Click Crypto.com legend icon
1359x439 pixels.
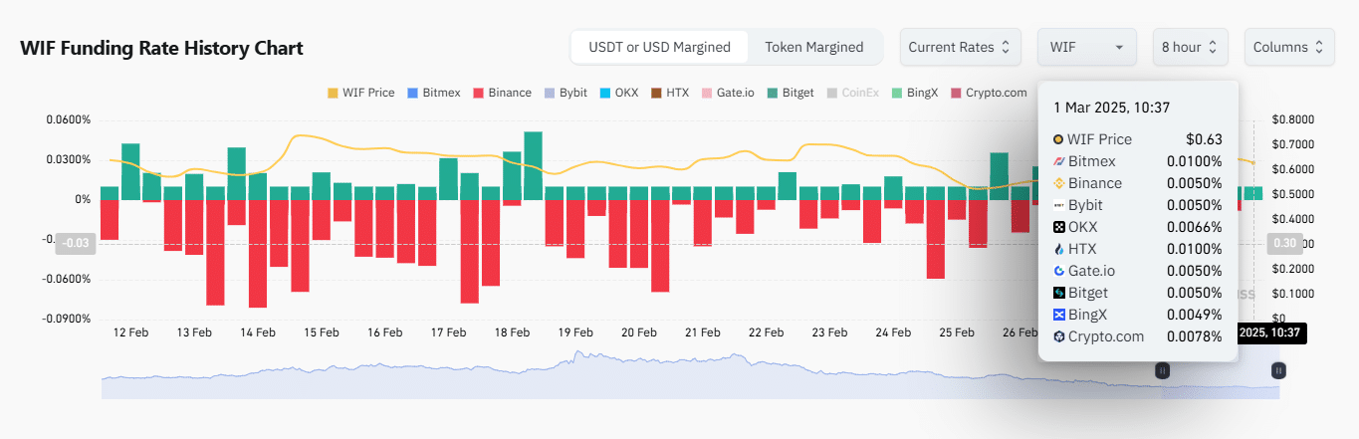point(958,93)
